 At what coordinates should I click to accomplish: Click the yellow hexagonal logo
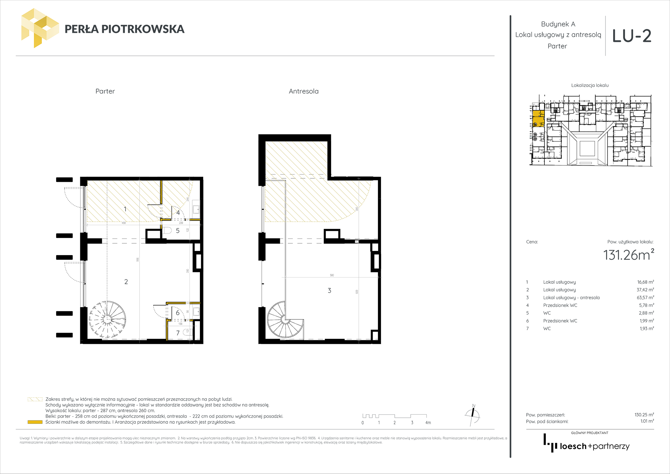tap(36, 28)
